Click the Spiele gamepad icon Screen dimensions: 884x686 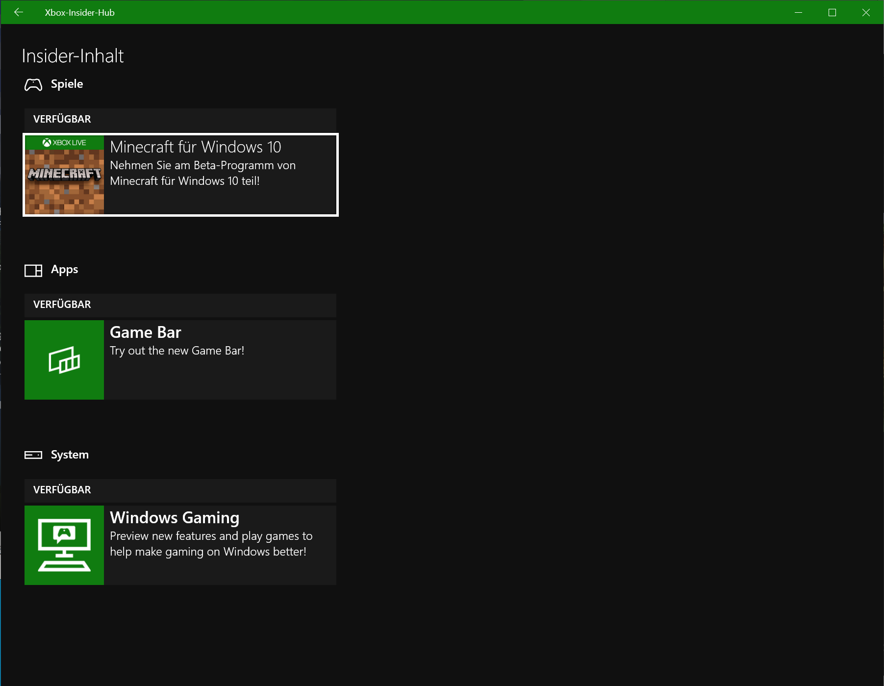[33, 85]
